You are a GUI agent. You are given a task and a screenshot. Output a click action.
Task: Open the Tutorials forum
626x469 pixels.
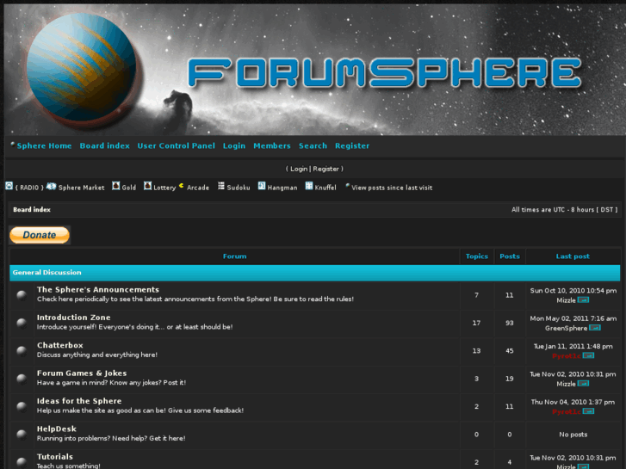(55, 457)
